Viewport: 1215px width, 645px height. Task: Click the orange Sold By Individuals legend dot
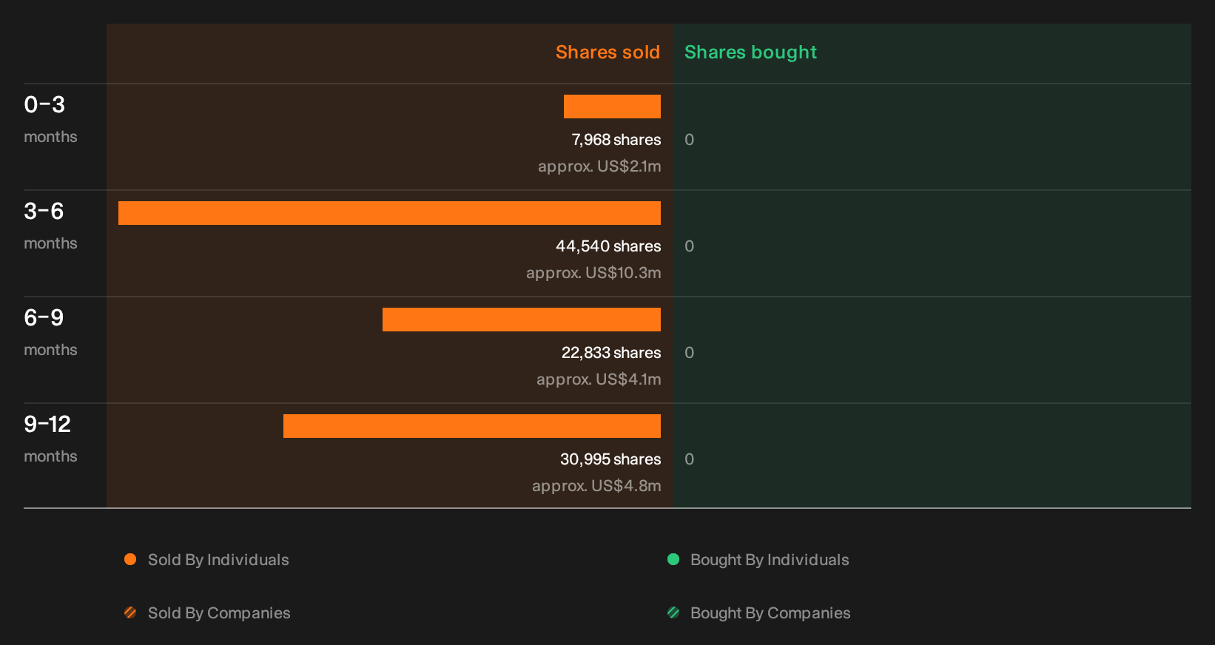pyautogui.click(x=130, y=559)
